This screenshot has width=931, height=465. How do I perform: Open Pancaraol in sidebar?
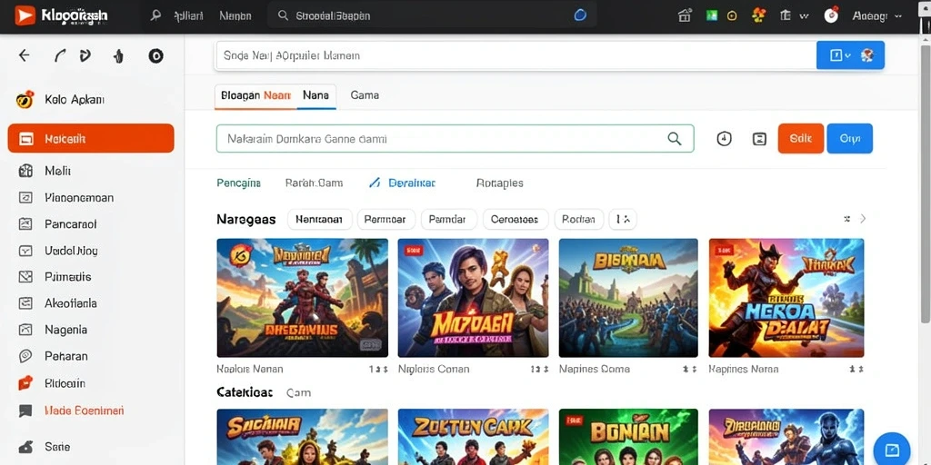coord(57,224)
